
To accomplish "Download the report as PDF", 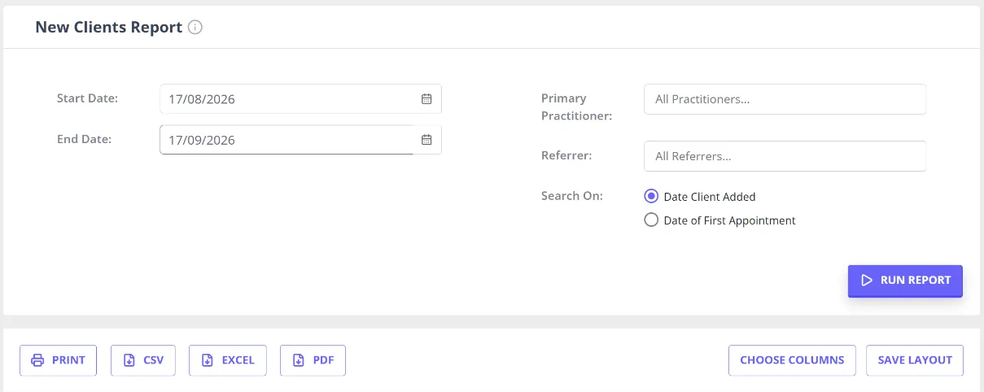I will pyautogui.click(x=313, y=360).
